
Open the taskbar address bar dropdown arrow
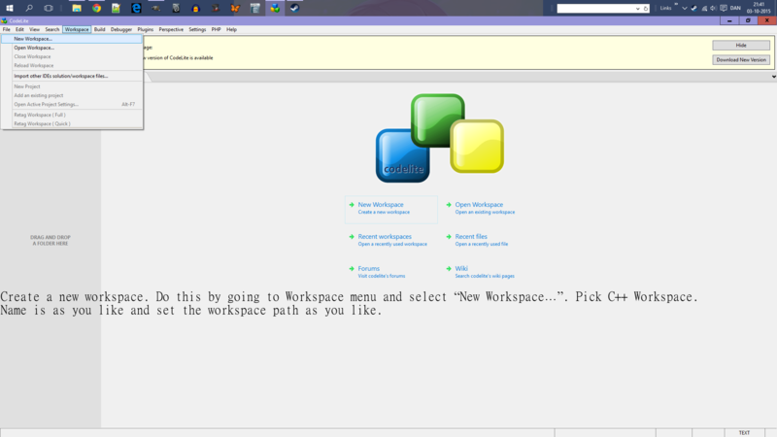[x=638, y=8]
